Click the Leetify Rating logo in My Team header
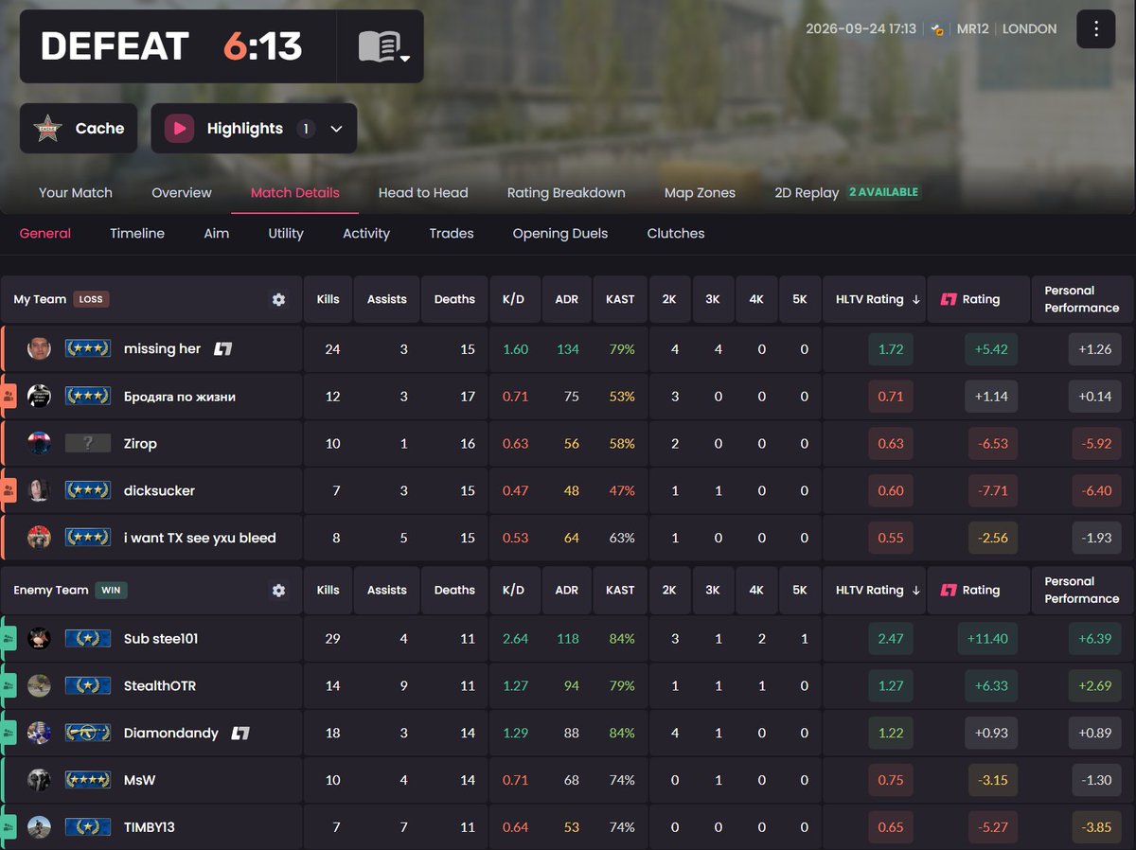The height and width of the screenshot is (850, 1136). [x=949, y=299]
